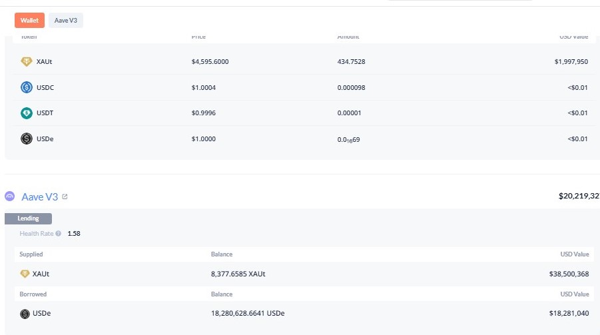Screen dimensions: 600x335
Task: Switch to the Wallet tab
Action: pyautogui.click(x=29, y=21)
